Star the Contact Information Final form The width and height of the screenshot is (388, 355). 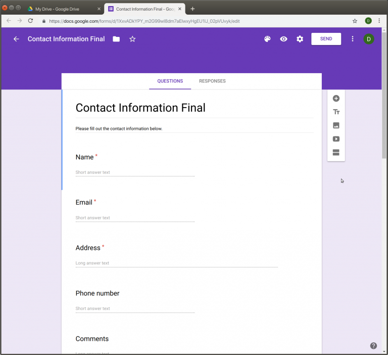tap(133, 39)
